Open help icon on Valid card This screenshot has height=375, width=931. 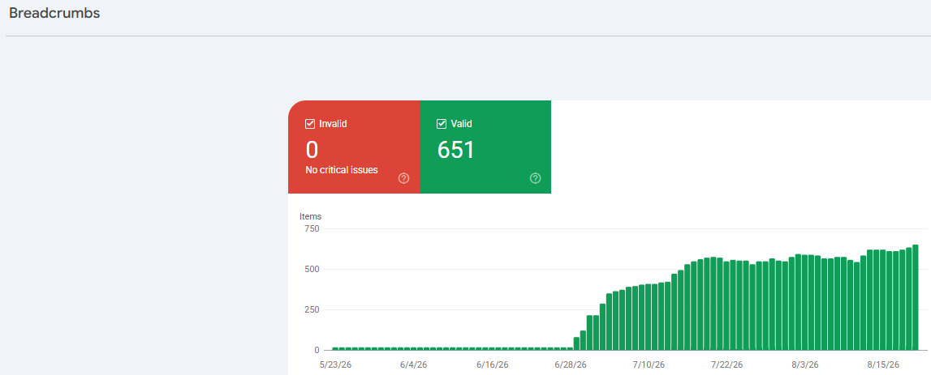(x=536, y=177)
